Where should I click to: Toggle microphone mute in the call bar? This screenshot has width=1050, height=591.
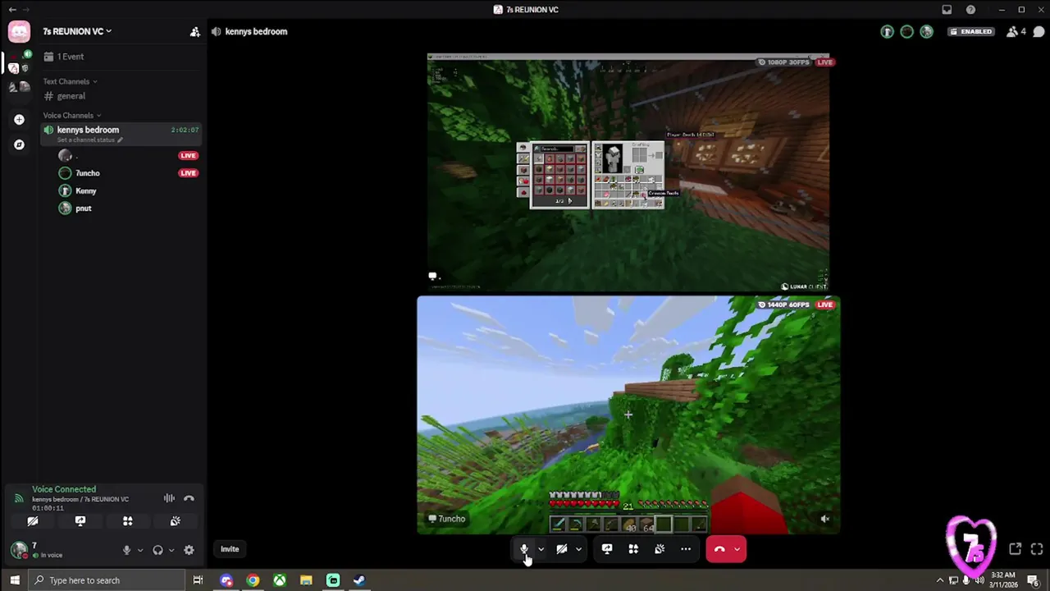524,549
